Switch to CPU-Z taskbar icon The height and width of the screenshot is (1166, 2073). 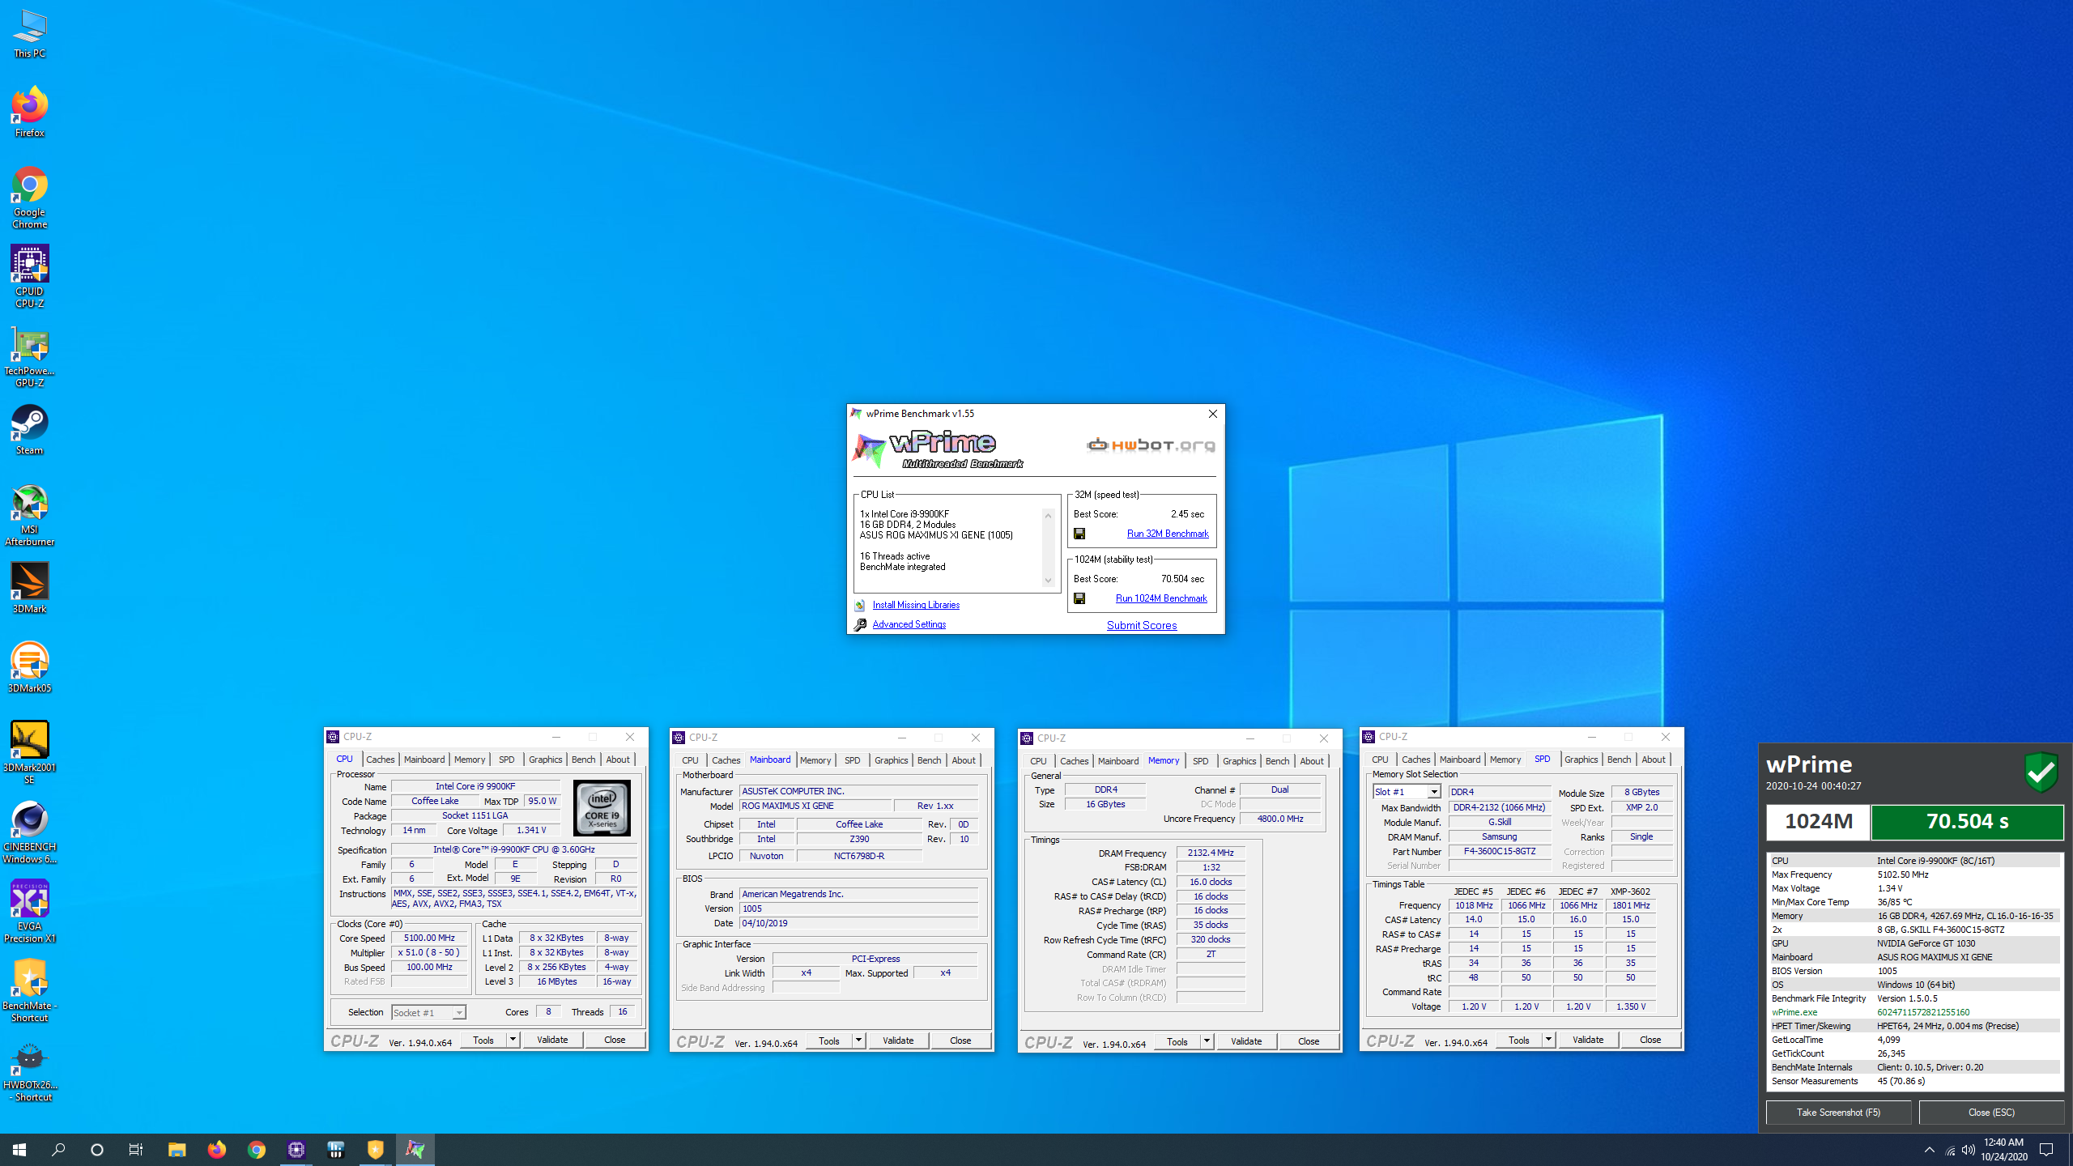pos(296,1149)
